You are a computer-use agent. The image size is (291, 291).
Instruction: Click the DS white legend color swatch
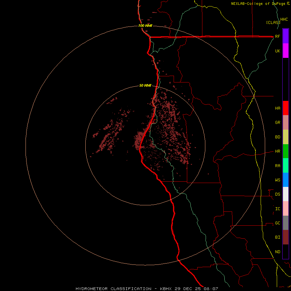tap(286, 194)
